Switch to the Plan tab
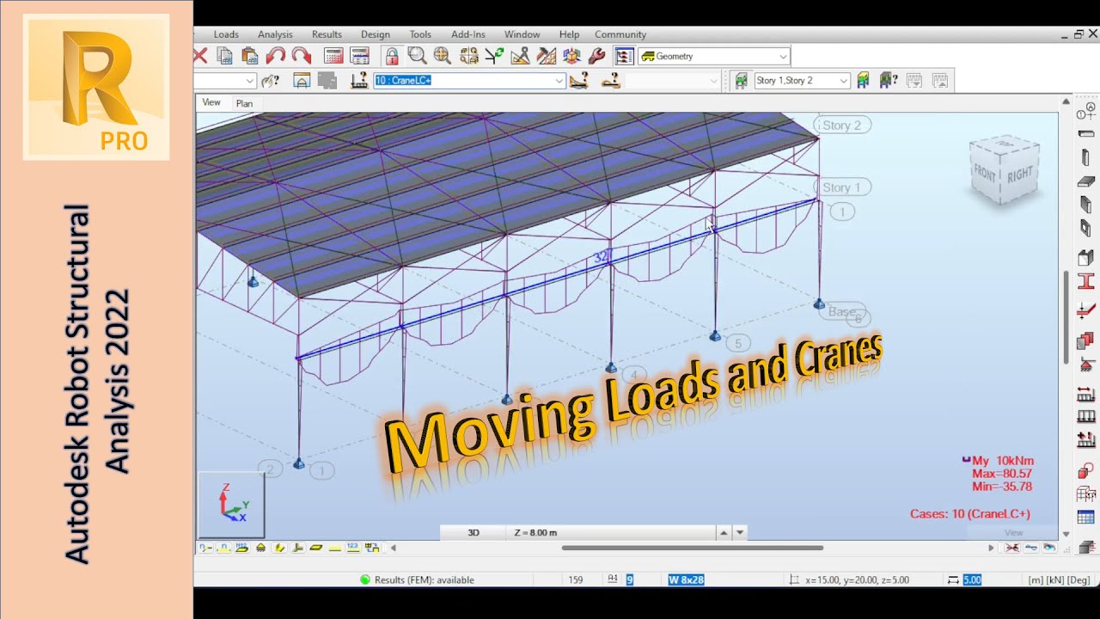 click(x=244, y=103)
